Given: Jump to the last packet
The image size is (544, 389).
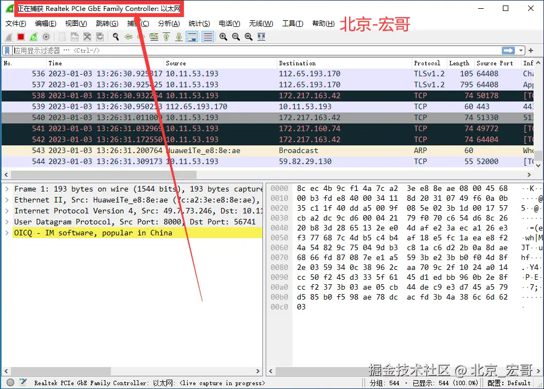Looking at the screenshot, I should [x=178, y=37].
